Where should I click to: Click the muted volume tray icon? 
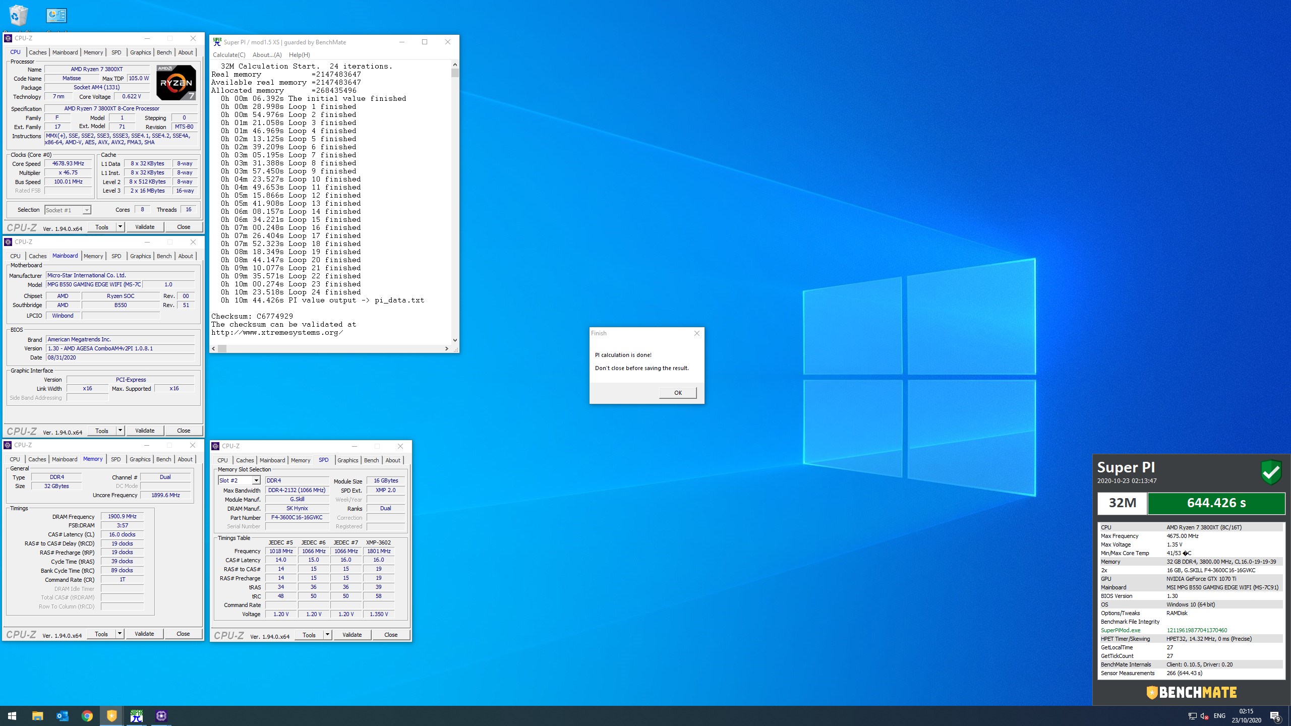point(1205,716)
